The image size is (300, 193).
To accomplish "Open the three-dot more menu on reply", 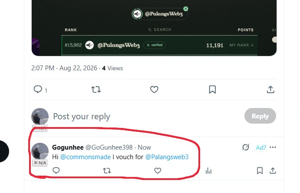I will point(273,147).
